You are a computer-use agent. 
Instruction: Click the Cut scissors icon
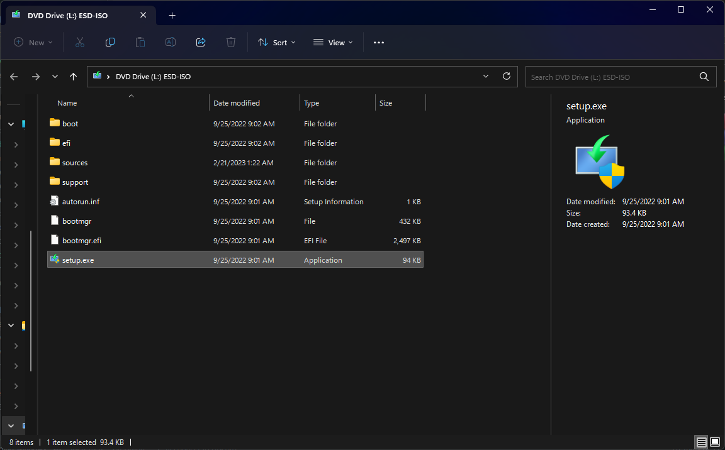point(80,43)
